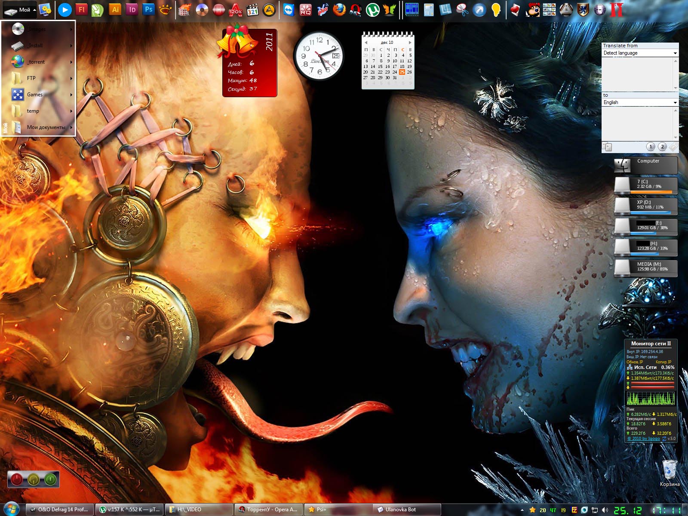The width and height of the screenshot is (688, 516).
Task: Open Alcohol 120% icon
Action: (x=235, y=9)
